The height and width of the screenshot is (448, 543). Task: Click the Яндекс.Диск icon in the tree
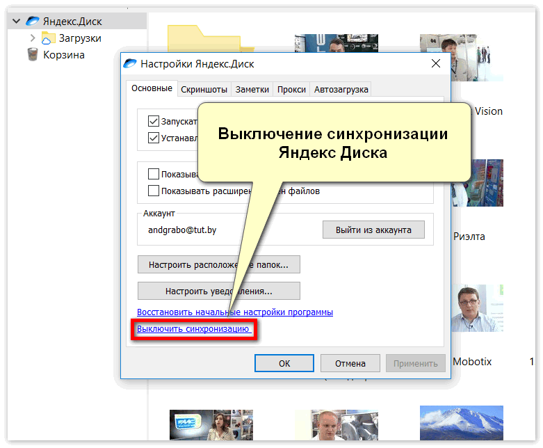pos(33,21)
